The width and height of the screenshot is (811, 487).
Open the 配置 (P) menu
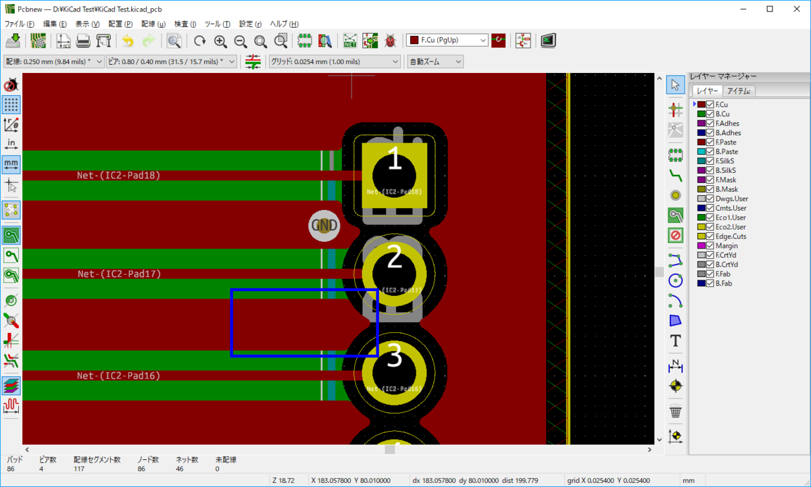(120, 24)
